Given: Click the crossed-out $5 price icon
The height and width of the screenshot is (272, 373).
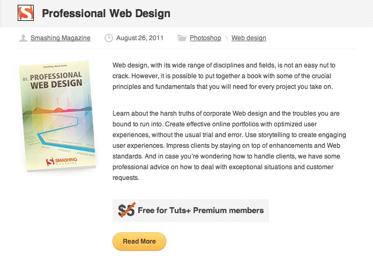Looking at the screenshot, I should tap(126, 210).
